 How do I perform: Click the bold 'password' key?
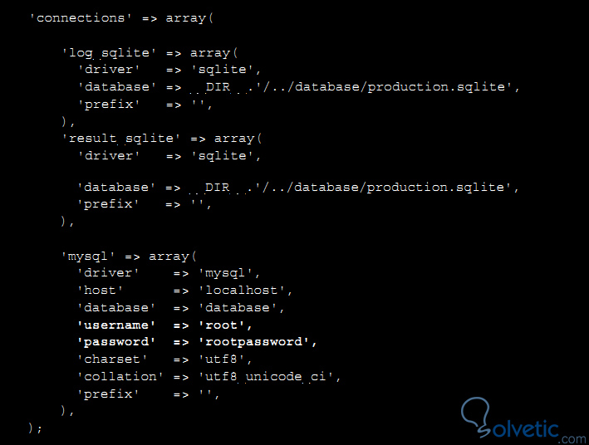(116, 342)
